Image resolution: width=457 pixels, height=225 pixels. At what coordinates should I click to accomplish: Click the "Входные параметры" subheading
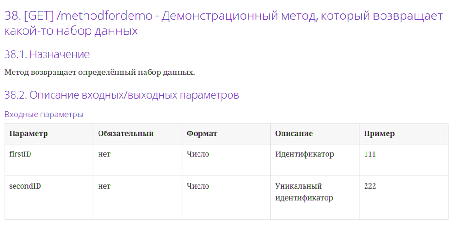point(44,115)
